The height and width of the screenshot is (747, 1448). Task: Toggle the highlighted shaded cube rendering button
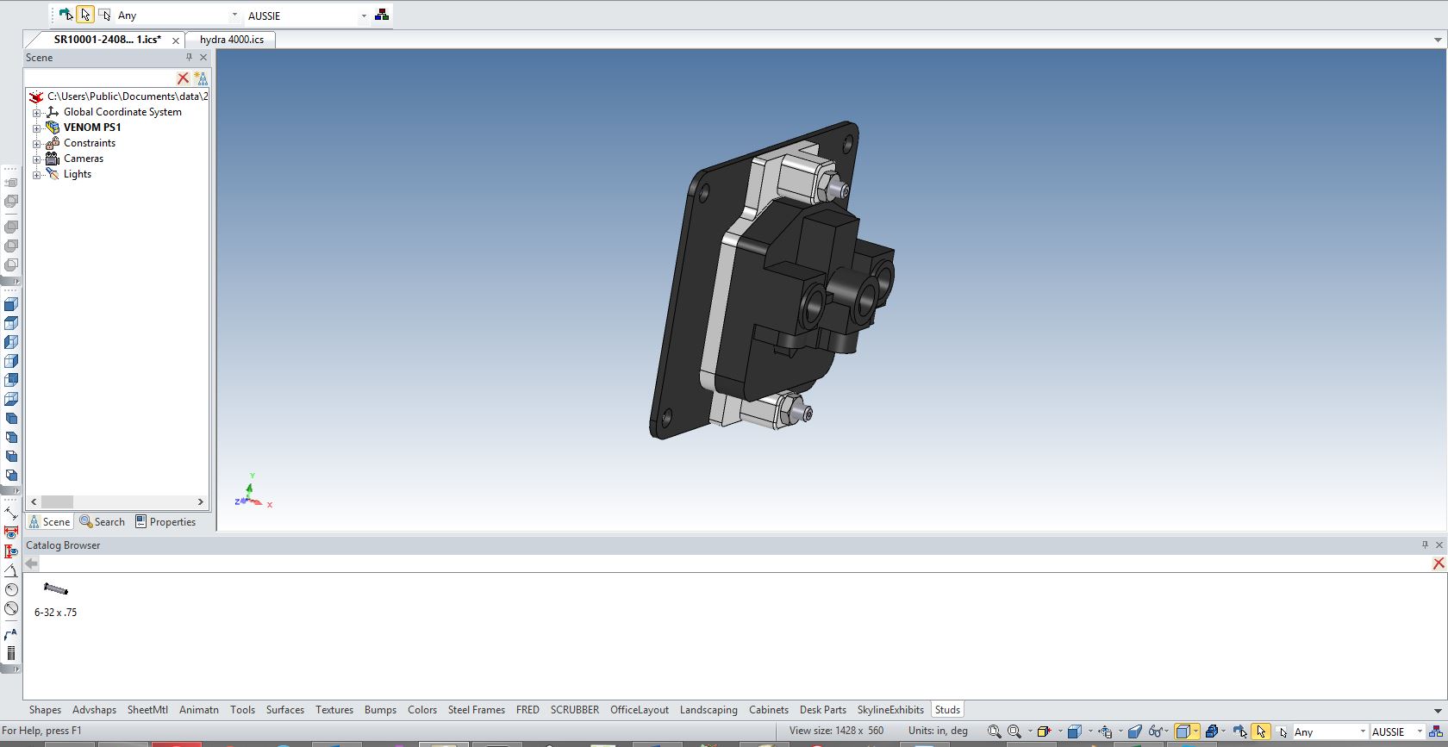pyautogui.click(x=1183, y=731)
